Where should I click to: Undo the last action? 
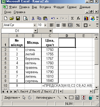(x=53, y=18)
